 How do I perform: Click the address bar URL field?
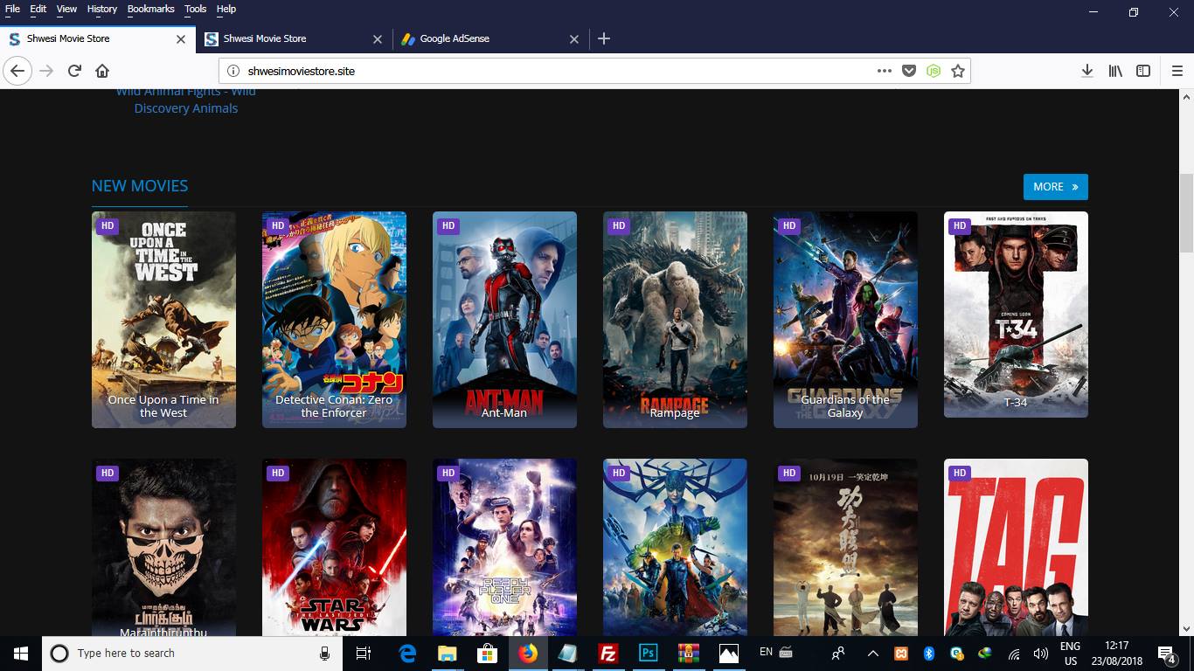(x=559, y=71)
